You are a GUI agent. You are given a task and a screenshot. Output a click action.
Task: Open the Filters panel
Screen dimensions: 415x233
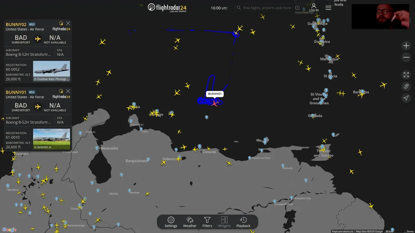pos(207,222)
